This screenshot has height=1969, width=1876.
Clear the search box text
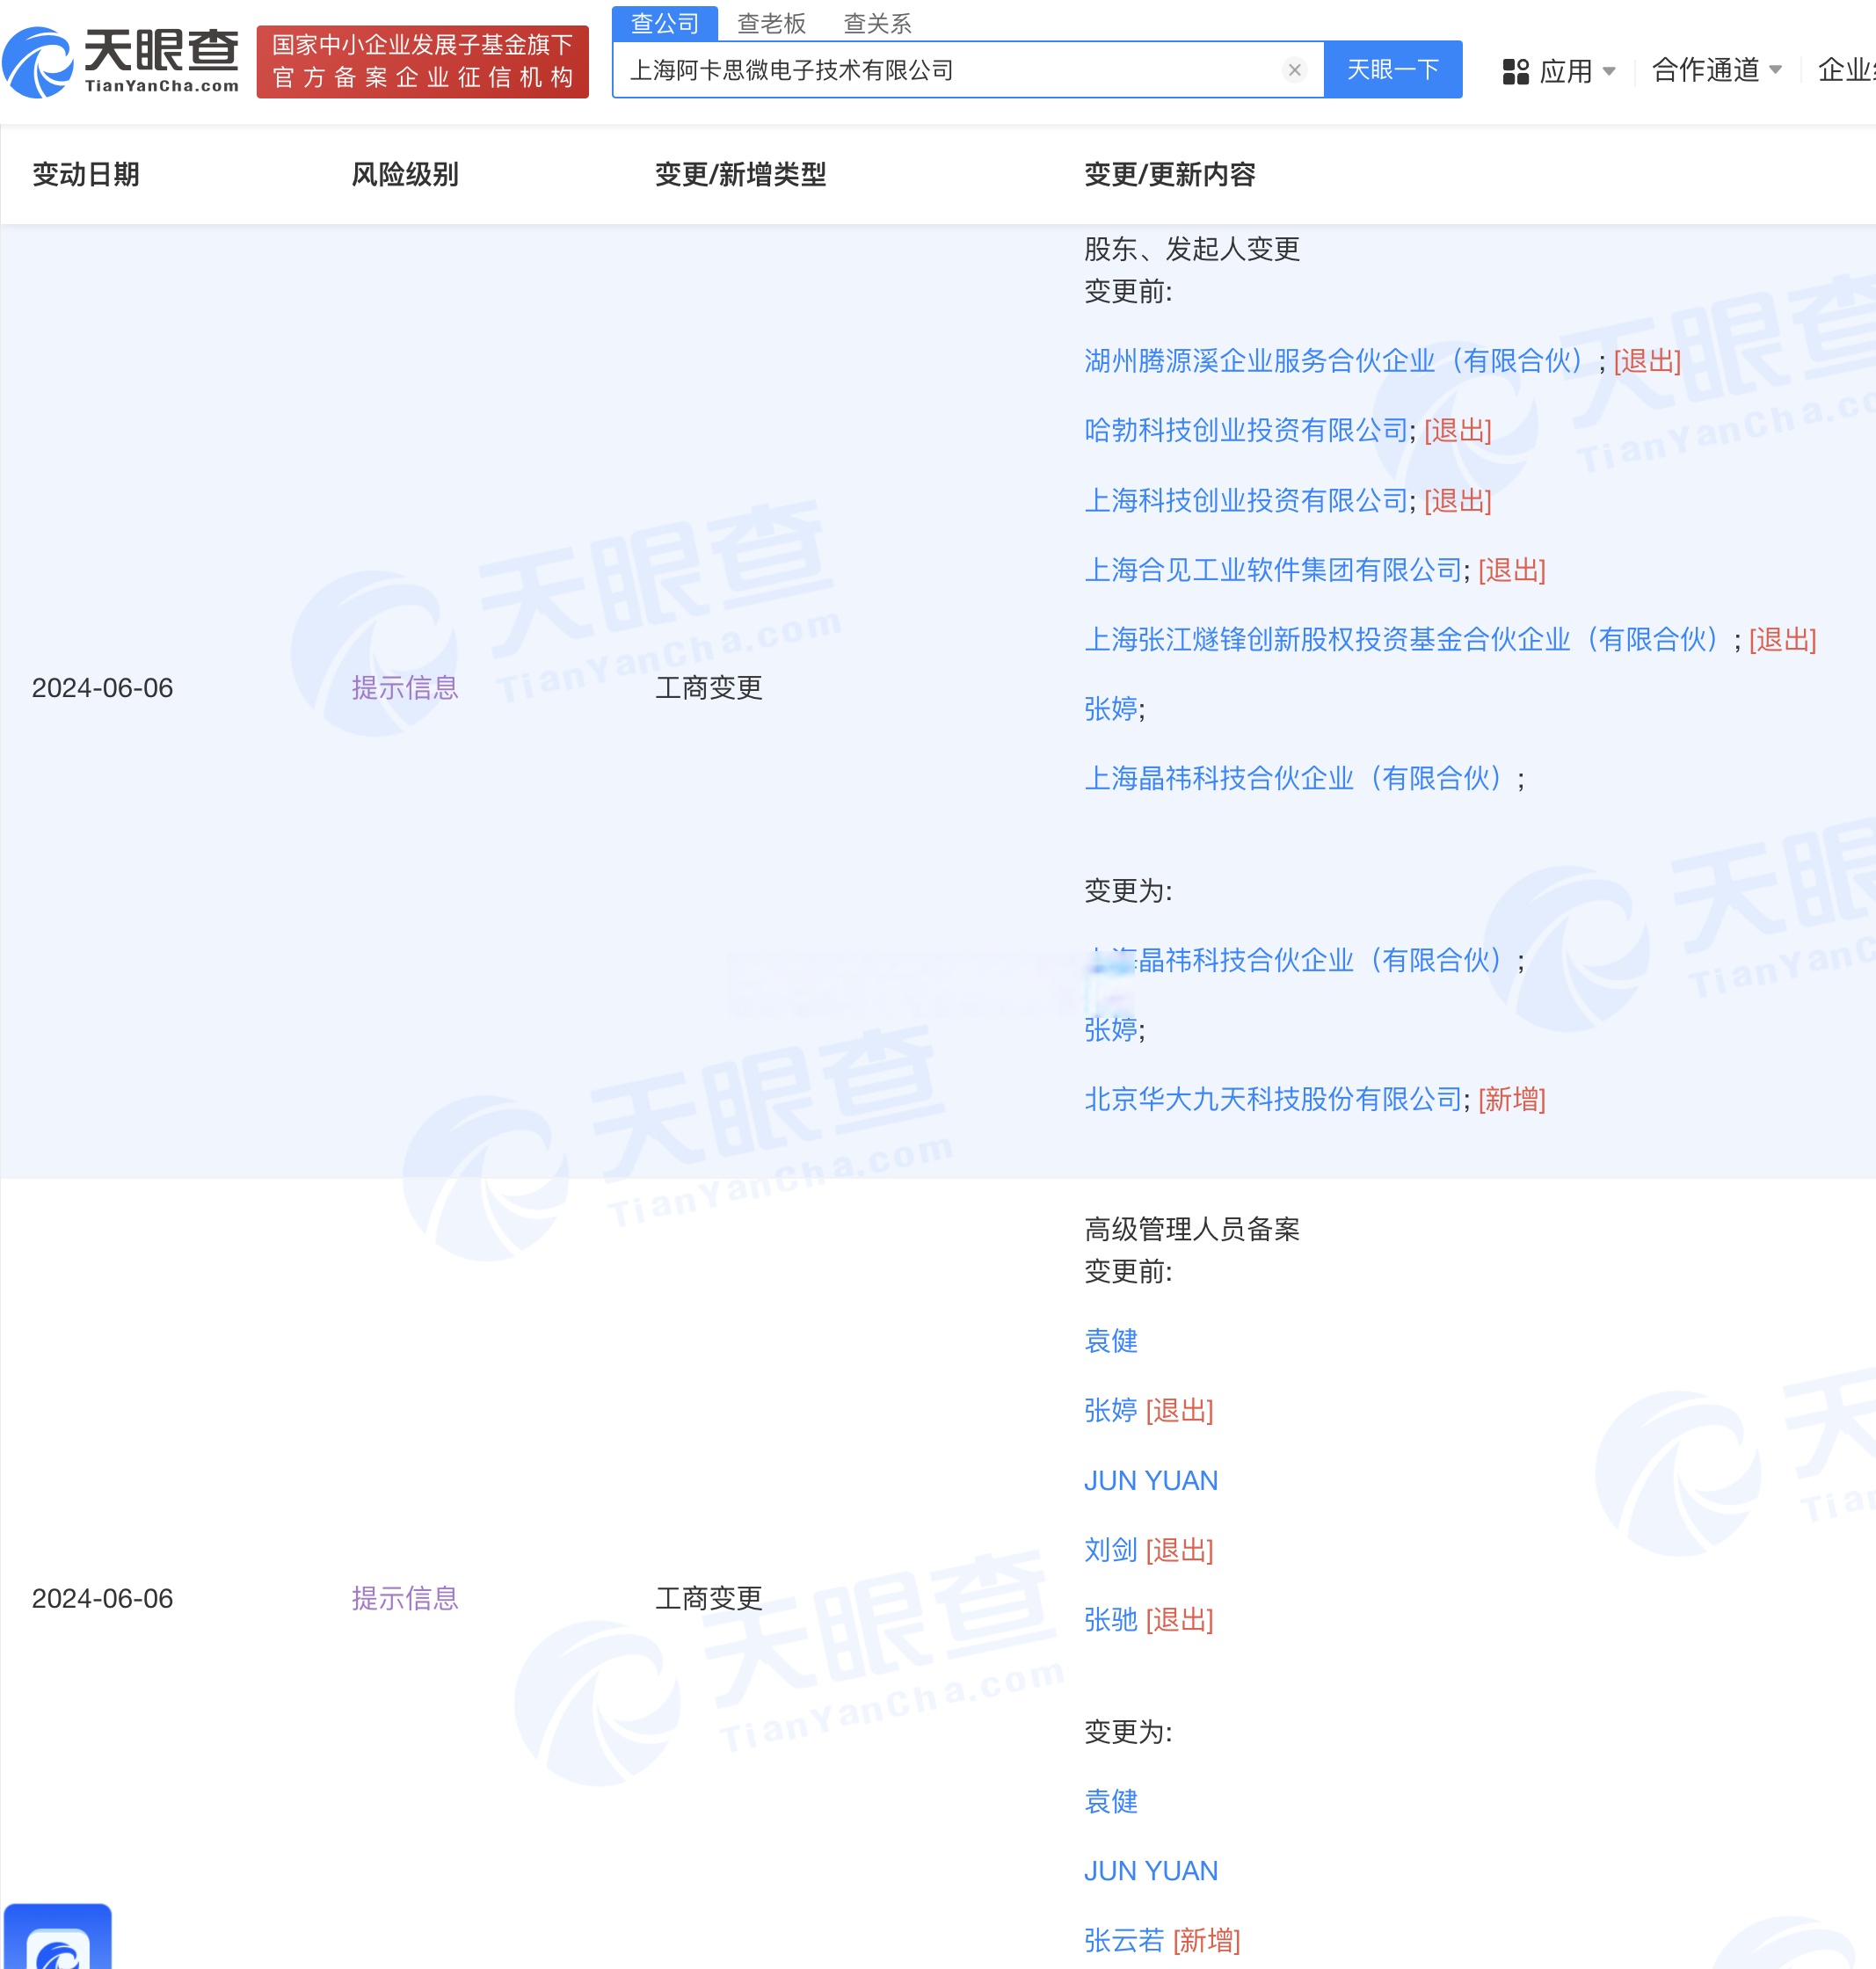click(1294, 70)
